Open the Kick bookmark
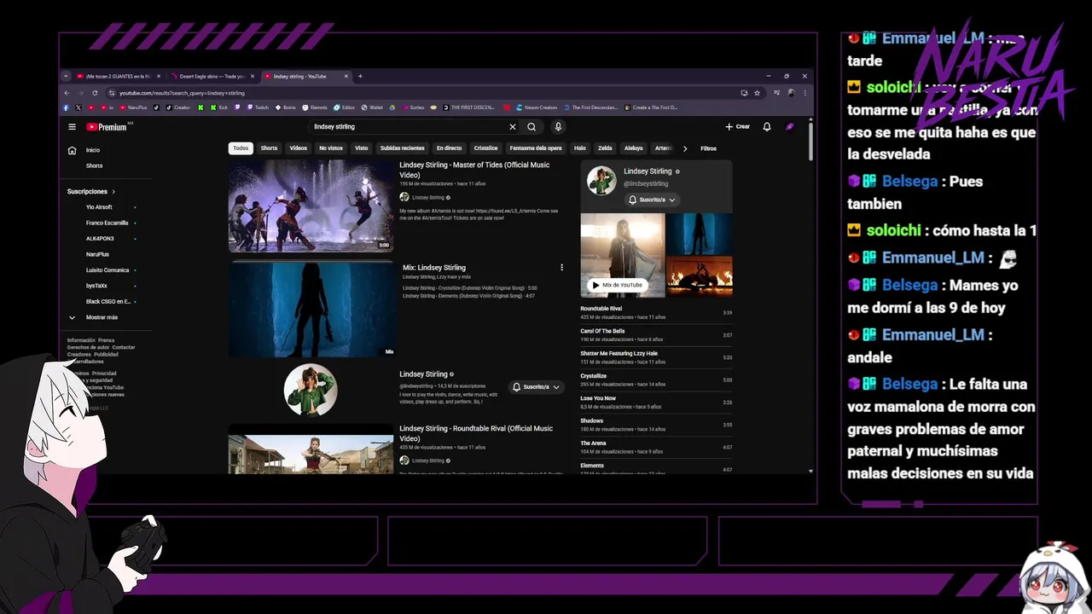This screenshot has width=1092, height=614. pyautogui.click(x=218, y=107)
